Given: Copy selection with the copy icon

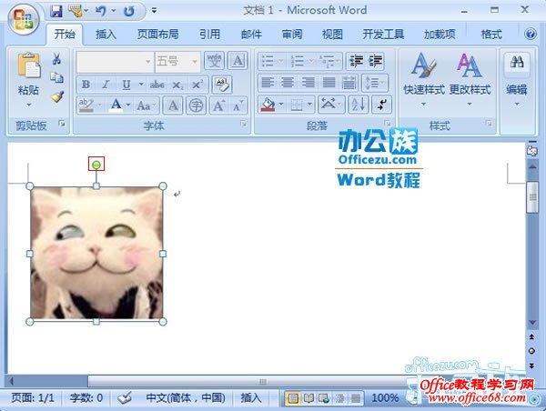Looking at the screenshot, I should point(56,77).
